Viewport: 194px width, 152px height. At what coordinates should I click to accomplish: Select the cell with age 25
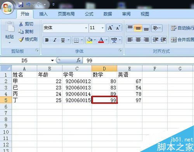(50, 100)
